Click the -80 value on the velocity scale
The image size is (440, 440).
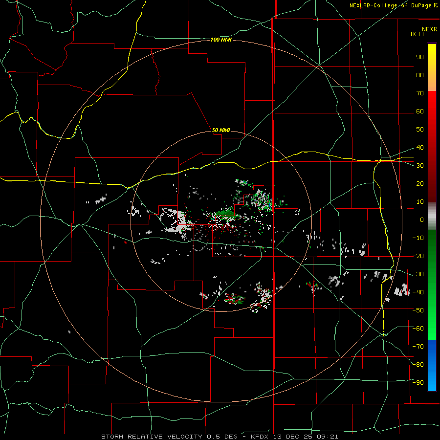(418, 365)
